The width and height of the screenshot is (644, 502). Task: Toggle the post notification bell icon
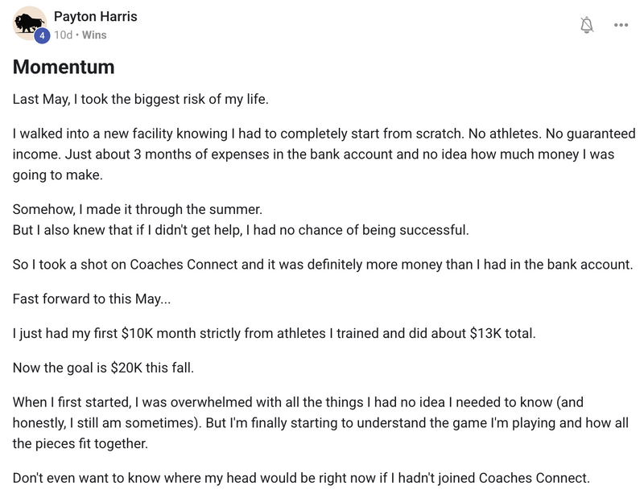pos(587,25)
